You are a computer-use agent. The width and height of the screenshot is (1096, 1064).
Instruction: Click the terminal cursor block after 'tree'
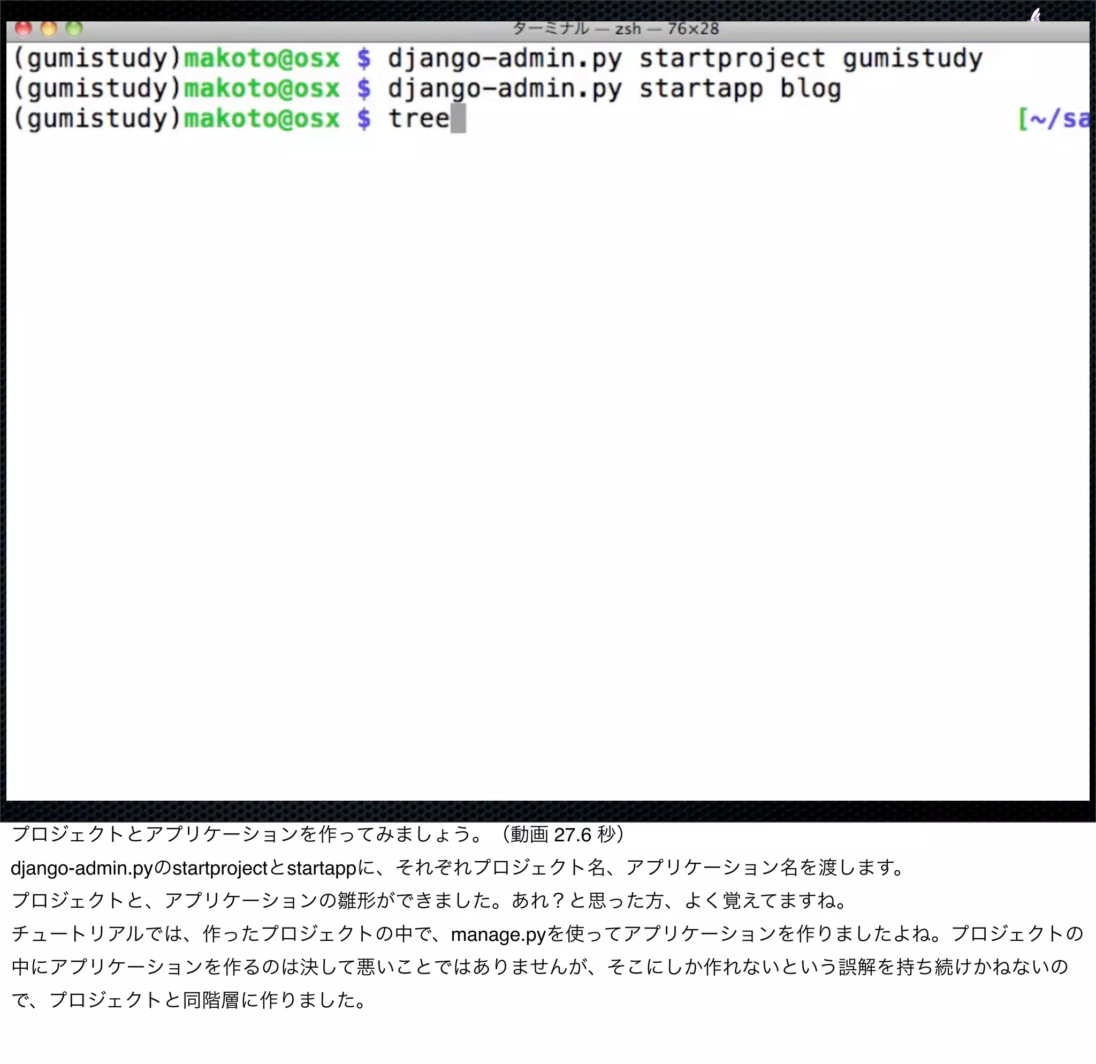click(x=459, y=118)
